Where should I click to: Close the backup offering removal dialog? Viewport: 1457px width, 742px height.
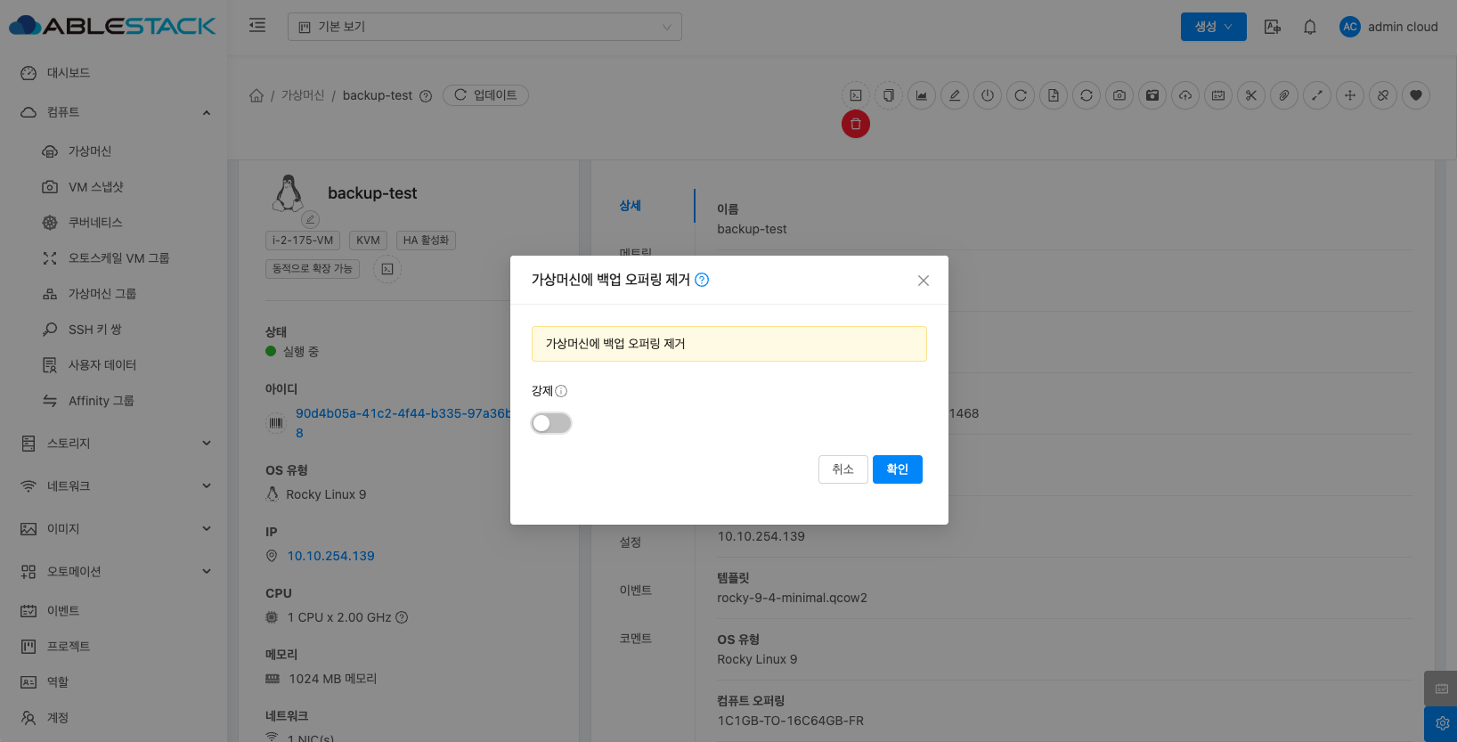(923, 281)
